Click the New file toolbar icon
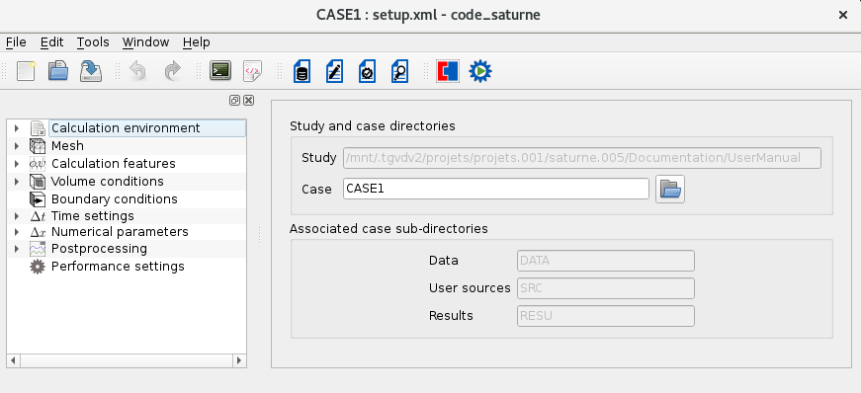Viewport: 861px width, 393px height. 26,71
